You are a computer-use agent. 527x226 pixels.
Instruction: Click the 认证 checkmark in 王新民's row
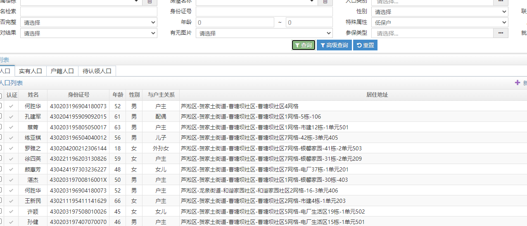(12, 201)
